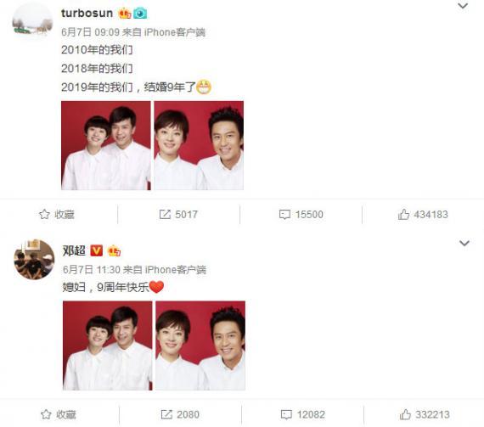Click the camera badge next to turbosun
Viewport: 484px width, 427px height.
(140, 14)
